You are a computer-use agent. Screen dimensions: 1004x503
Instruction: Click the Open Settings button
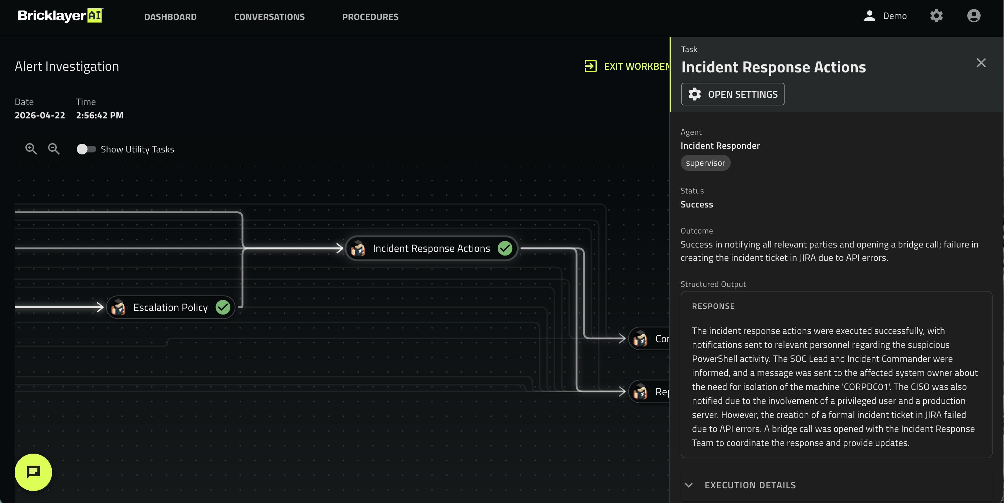732,94
